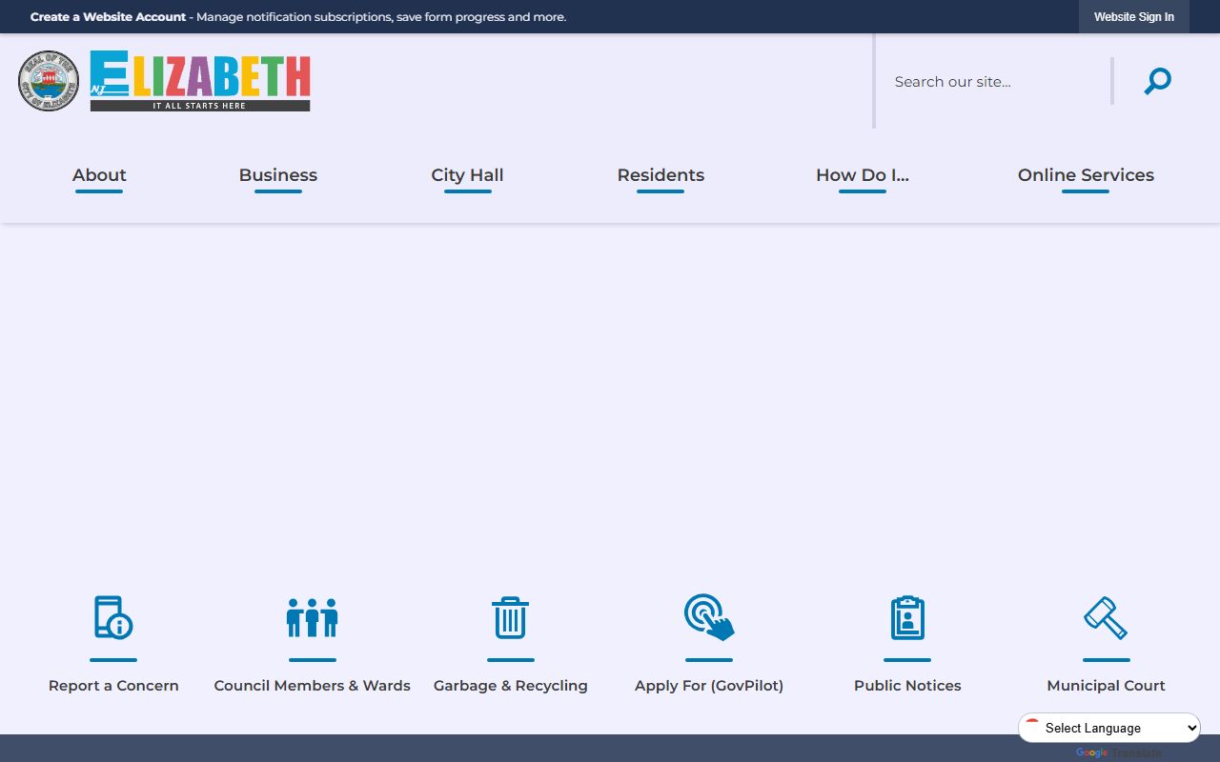Click the Apply For GovPilot pointer icon

[709, 617]
